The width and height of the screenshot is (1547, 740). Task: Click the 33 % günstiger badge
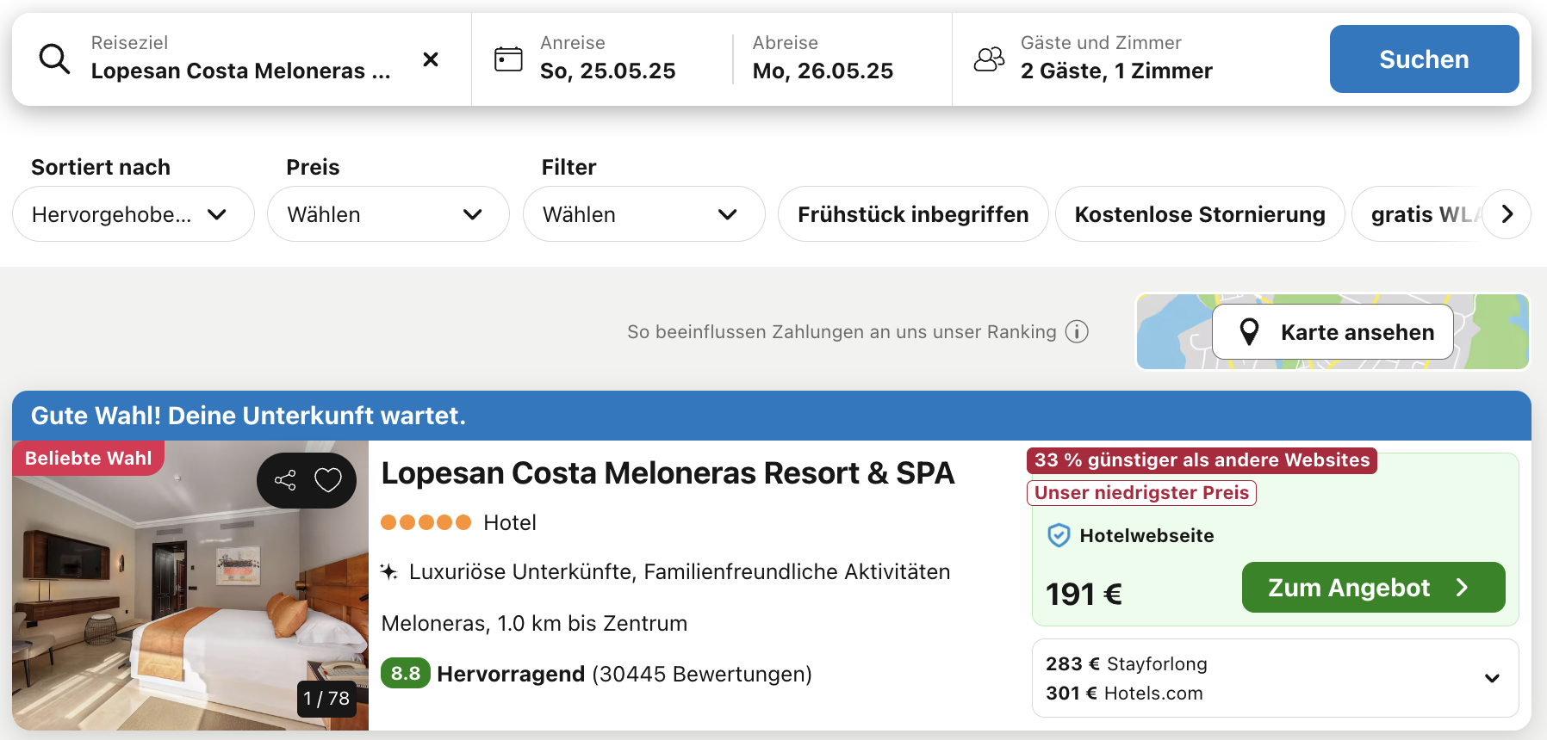click(x=1202, y=460)
